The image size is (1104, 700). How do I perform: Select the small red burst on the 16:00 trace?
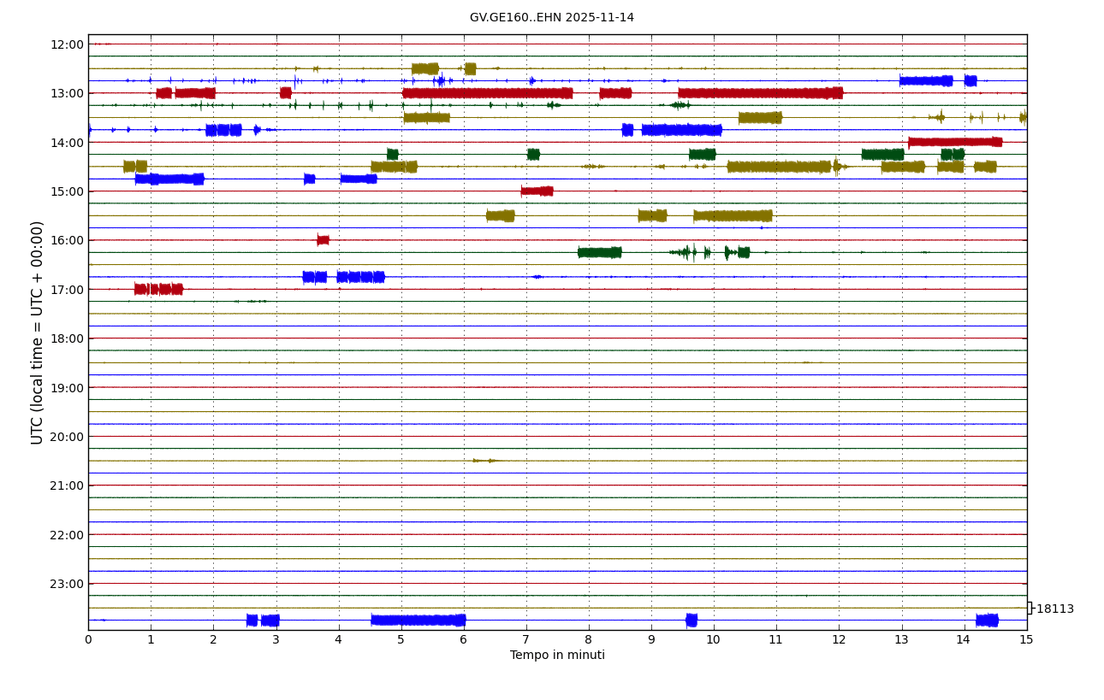click(x=323, y=240)
